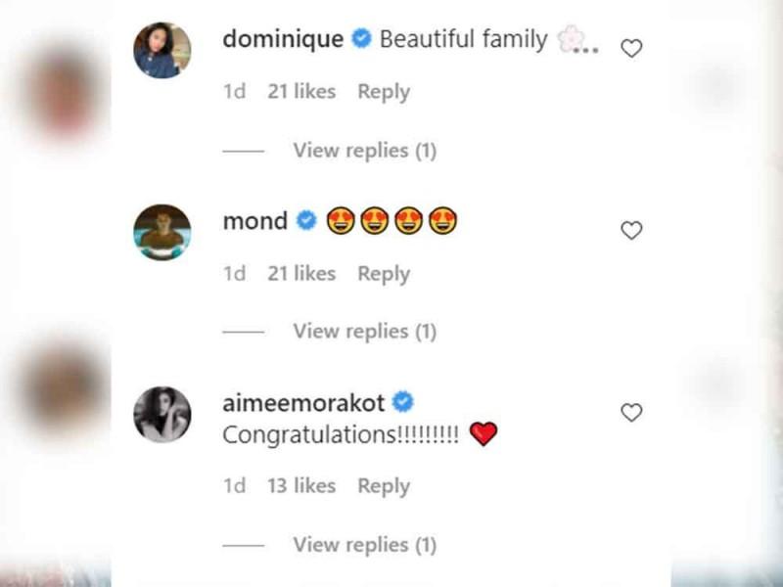Click the 1d timestamp on mond's comment
This screenshot has height=587, width=783.
click(234, 273)
